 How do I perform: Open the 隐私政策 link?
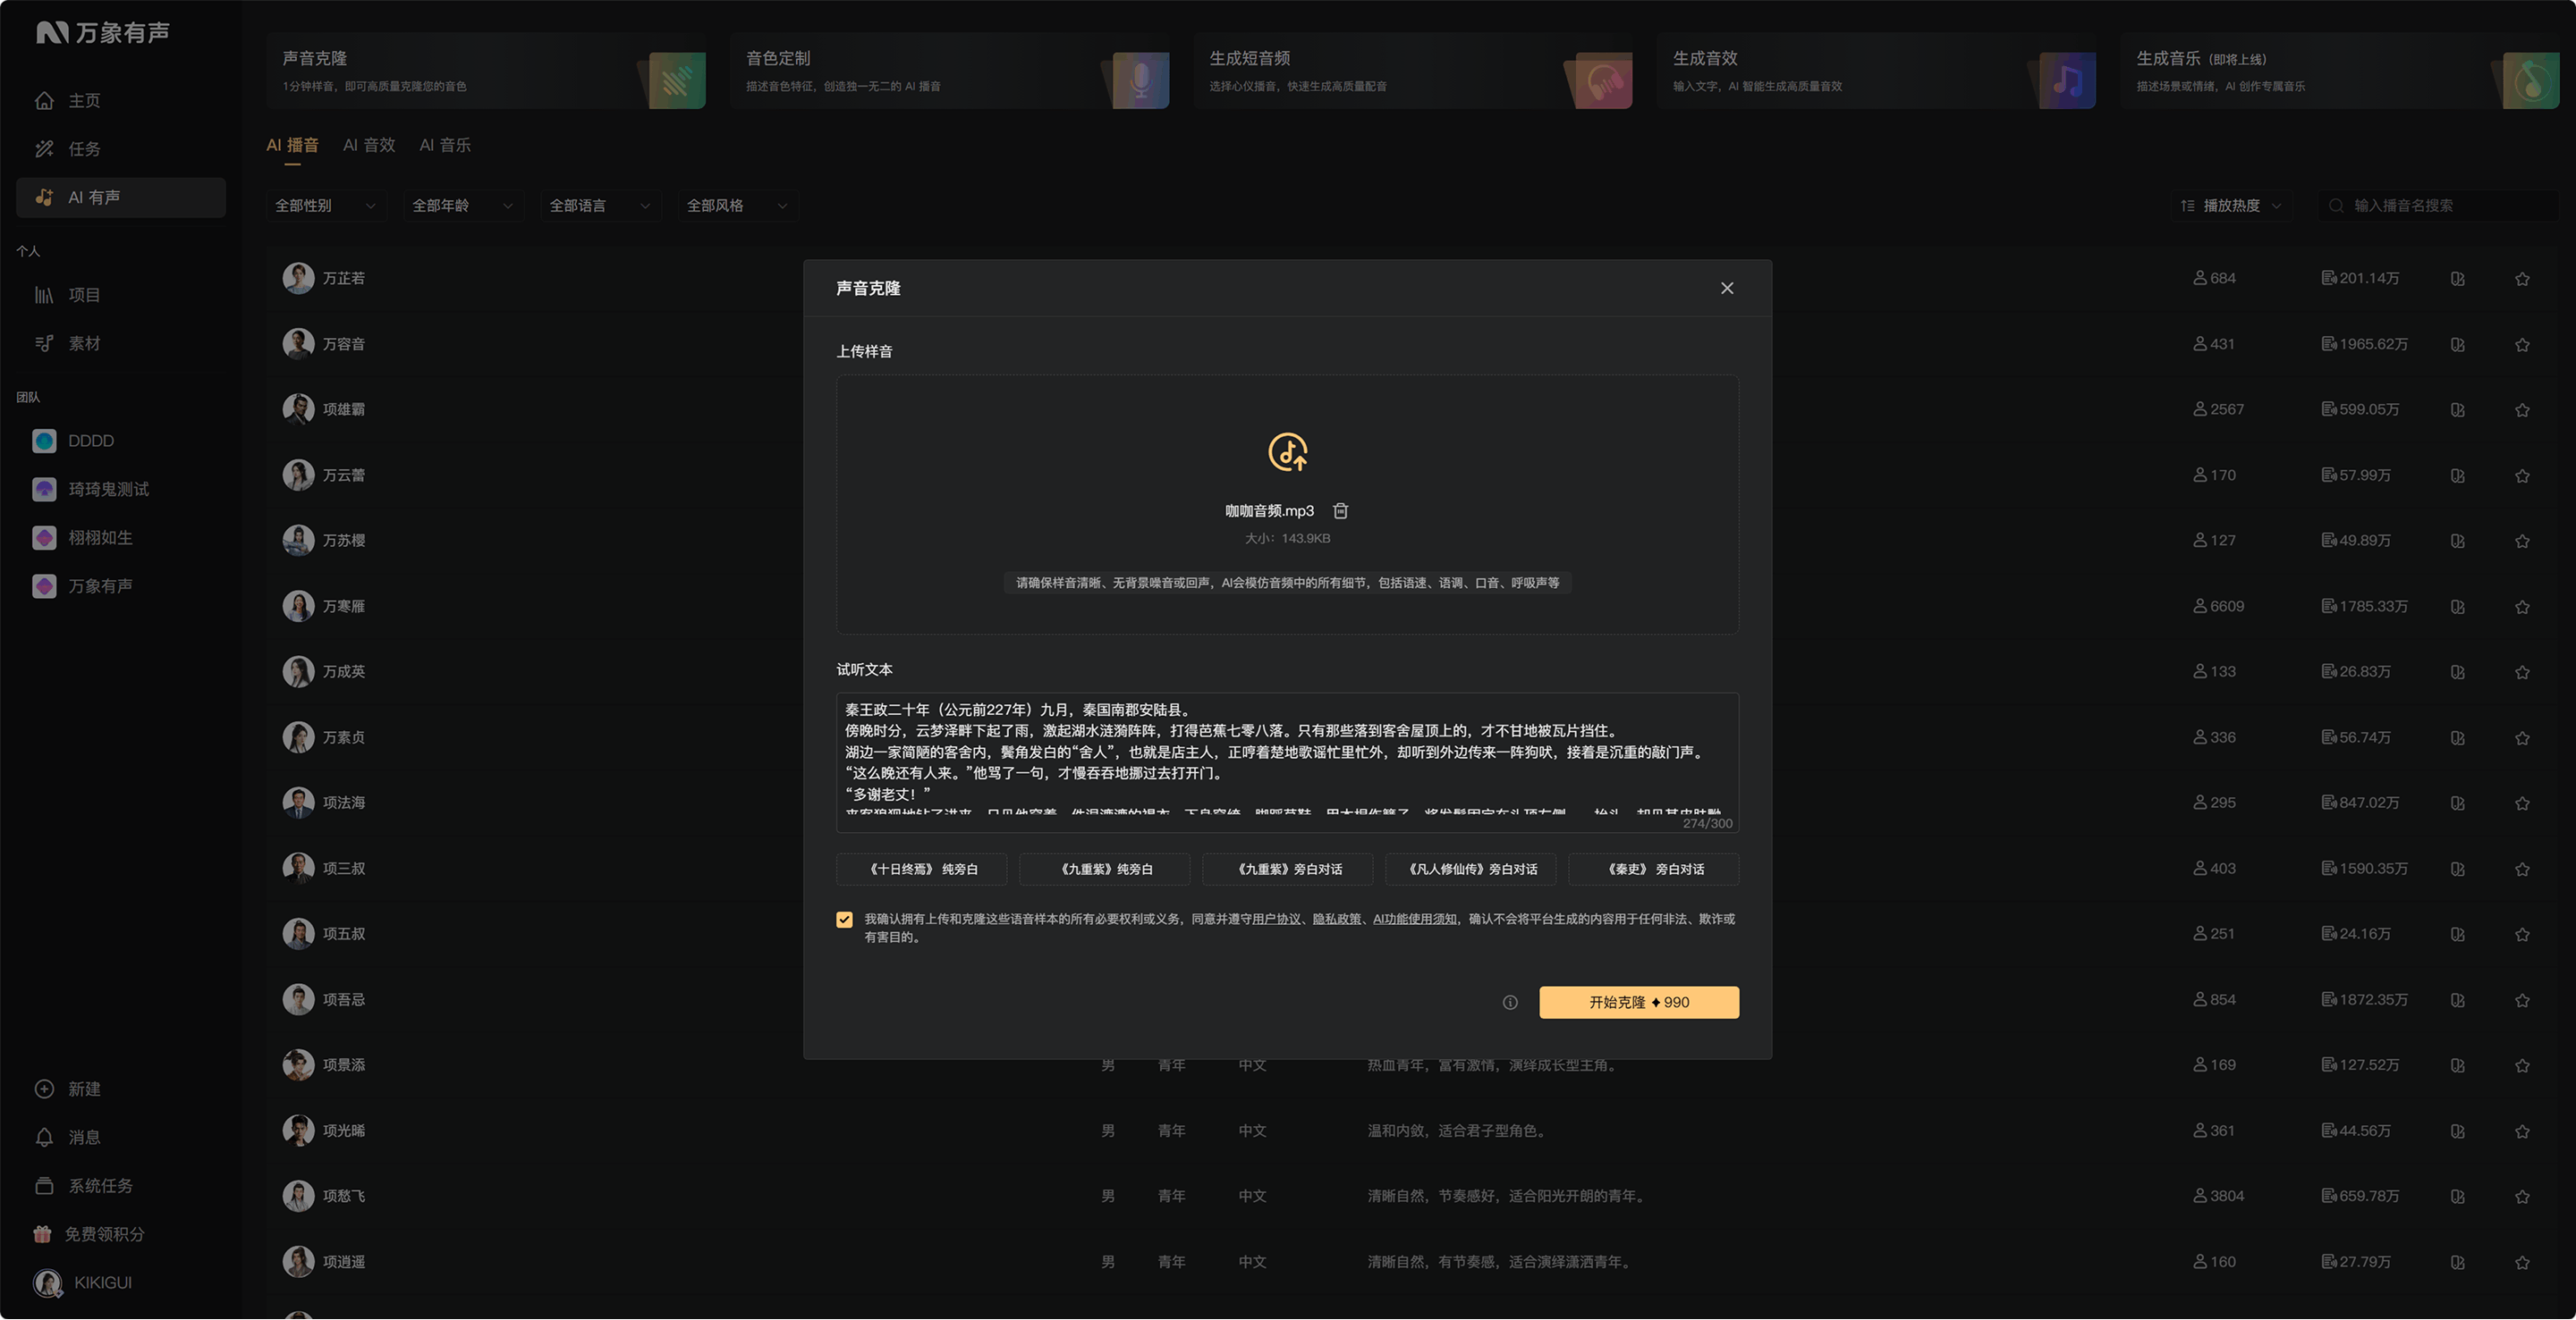[x=1337, y=920]
